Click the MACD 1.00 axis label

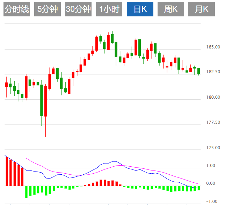coord(211,166)
